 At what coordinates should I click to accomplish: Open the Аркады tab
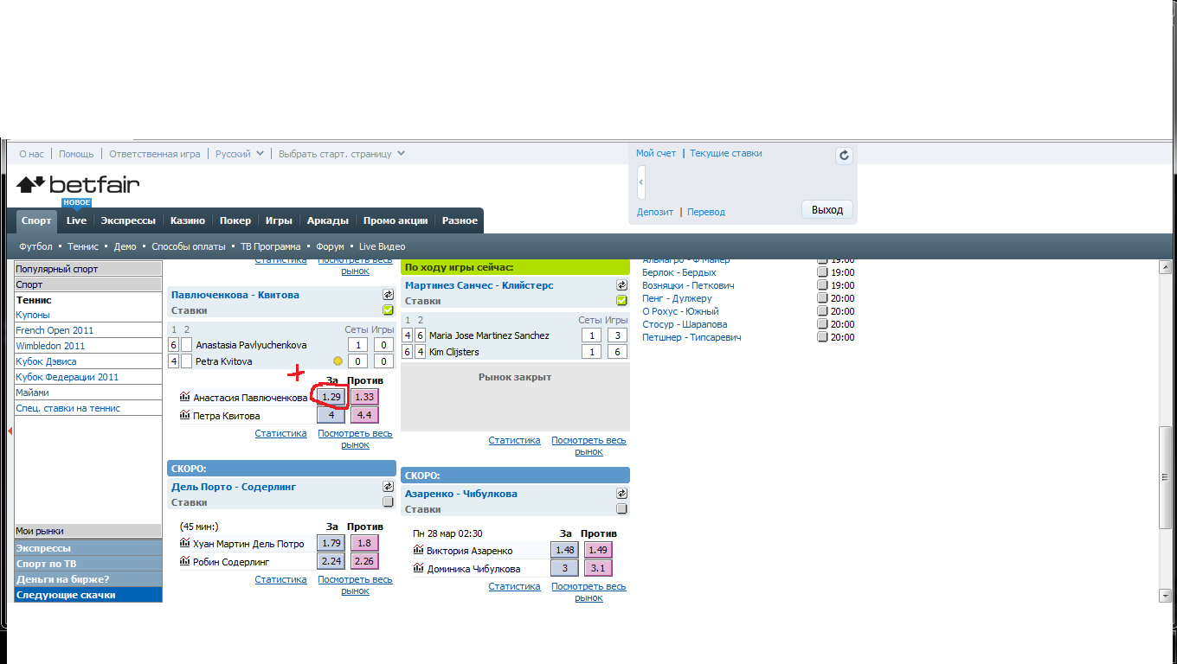[x=328, y=220]
